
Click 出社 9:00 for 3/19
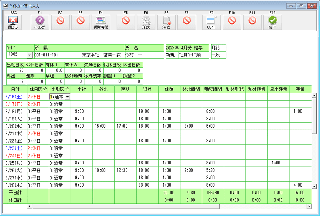[79, 119]
